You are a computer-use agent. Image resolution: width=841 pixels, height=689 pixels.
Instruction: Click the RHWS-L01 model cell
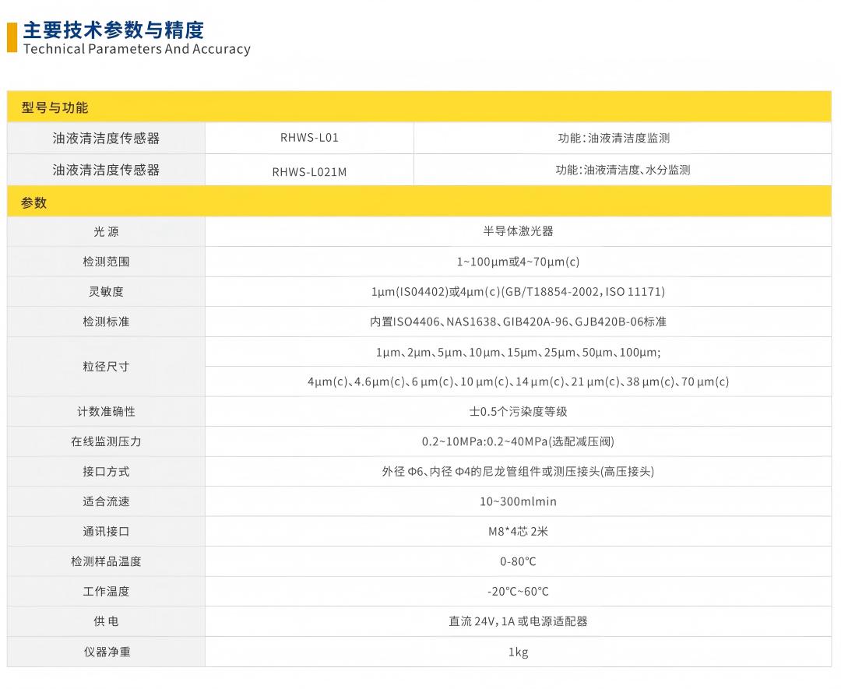[309, 138]
